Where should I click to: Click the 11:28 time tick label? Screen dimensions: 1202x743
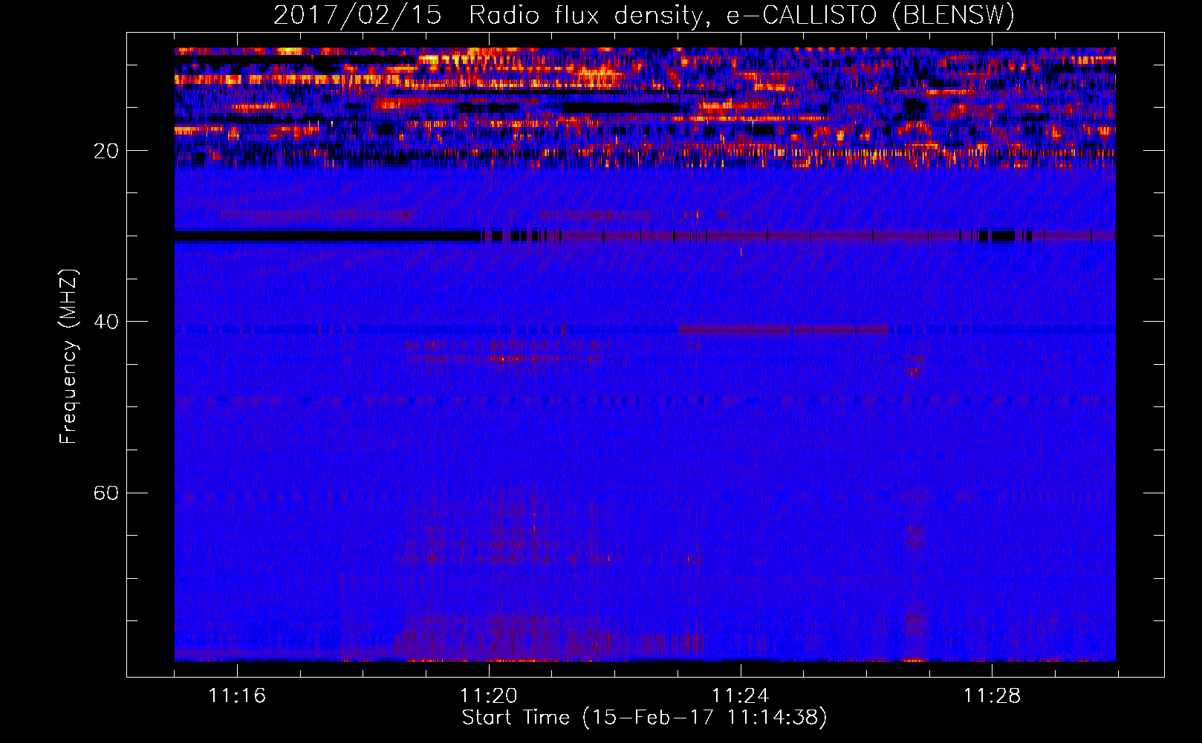click(x=992, y=696)
